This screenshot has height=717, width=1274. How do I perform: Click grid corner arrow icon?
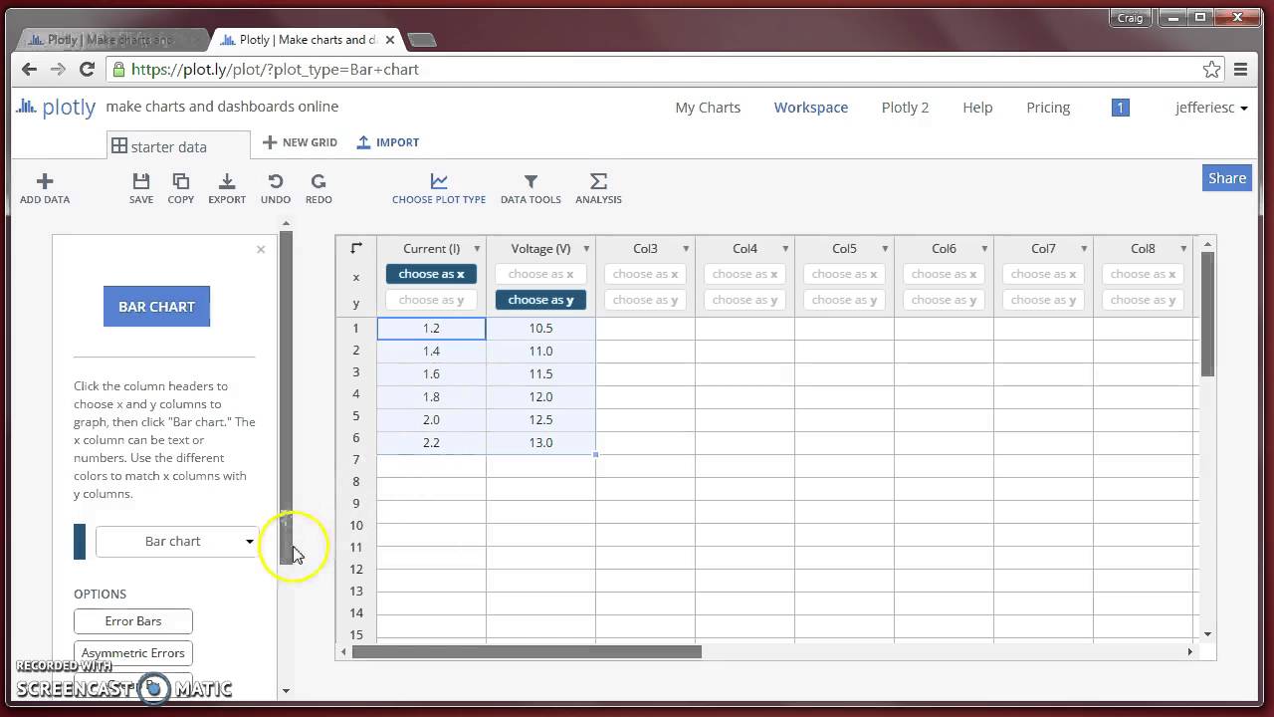click(356, 248)
